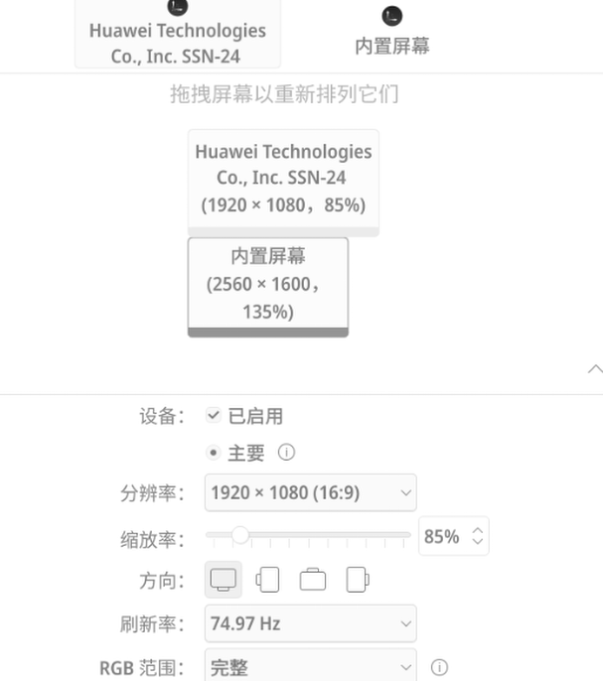Image resolution: width=603 pixels, height=681 pixels.
Task: Click info icon next to 主要
Action: [286, 453]
